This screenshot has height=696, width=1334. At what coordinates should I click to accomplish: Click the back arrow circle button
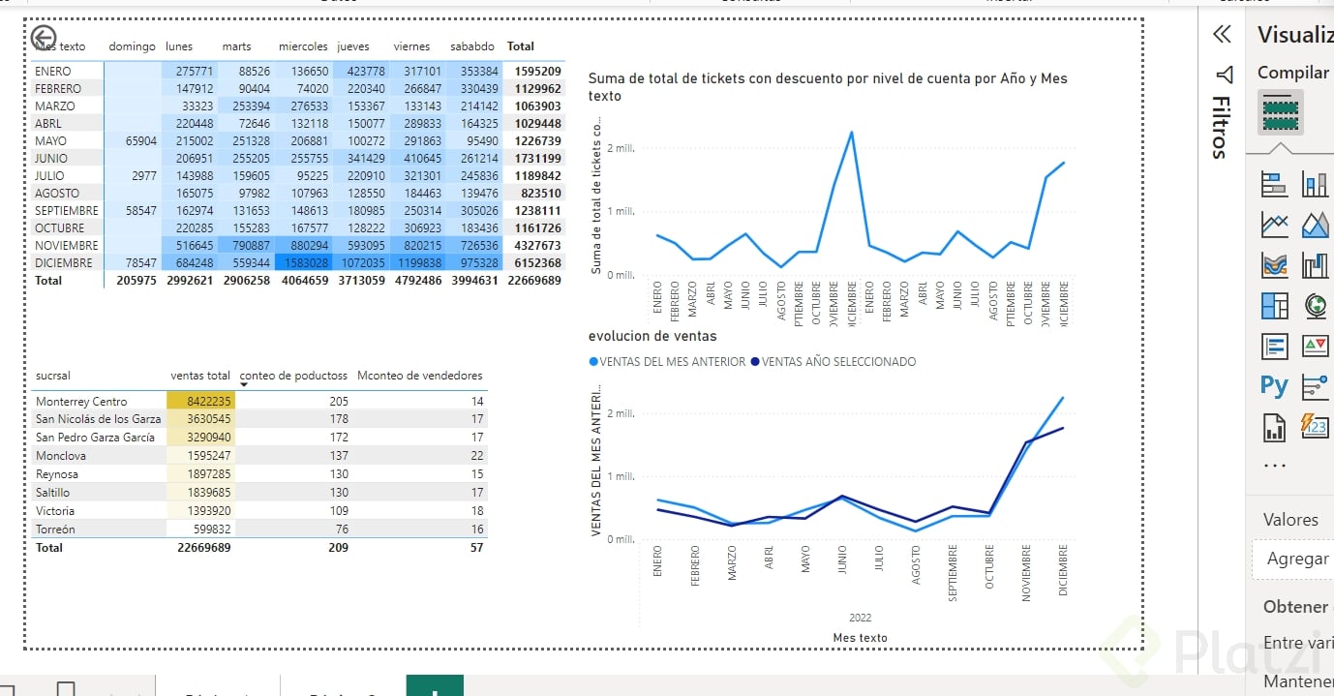pyautogui.click(x=44, y=38)
